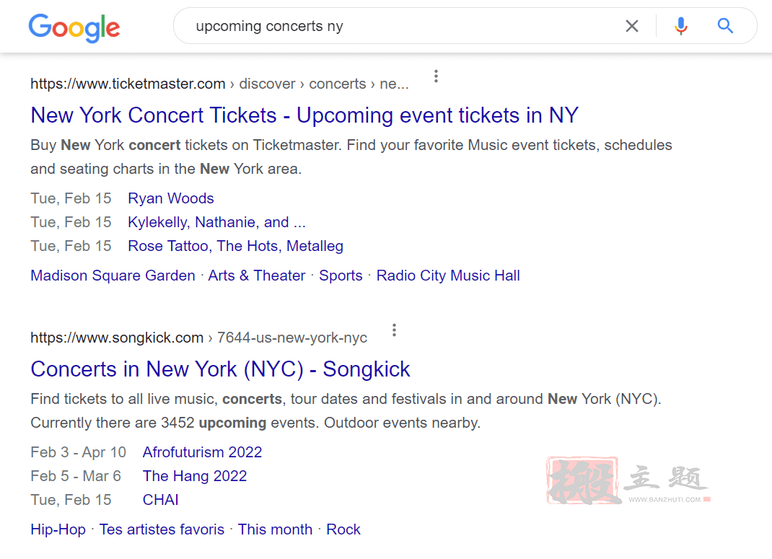Open the 'This month' sitelink

[x=275, y=529]
